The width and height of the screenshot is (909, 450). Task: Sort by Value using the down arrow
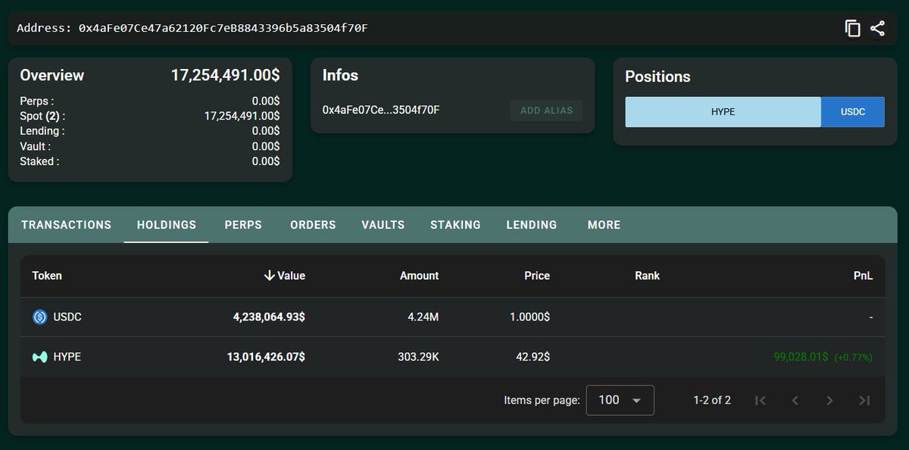[269, 276]
